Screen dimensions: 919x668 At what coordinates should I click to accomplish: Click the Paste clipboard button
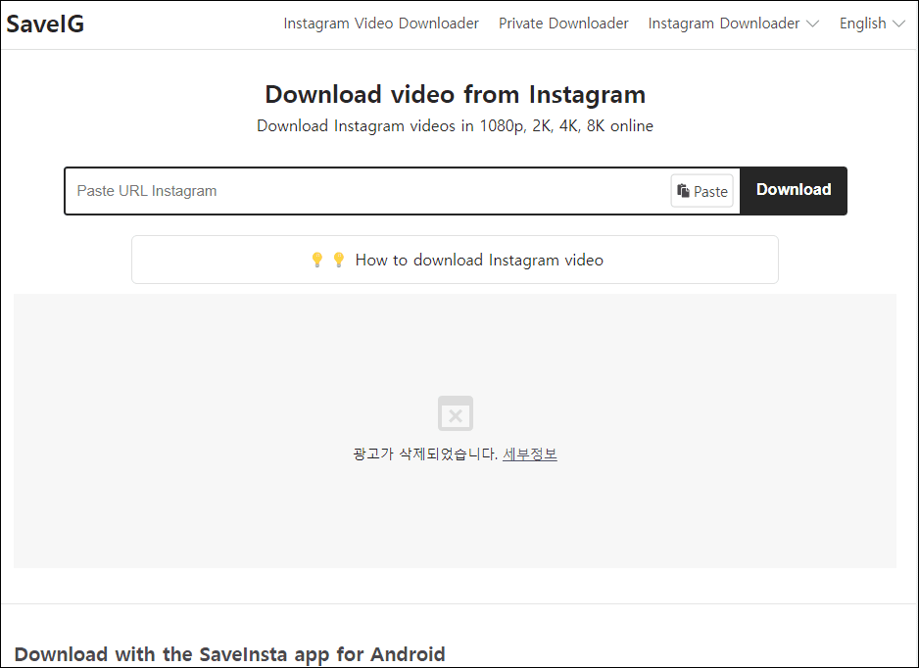[702, 191]
